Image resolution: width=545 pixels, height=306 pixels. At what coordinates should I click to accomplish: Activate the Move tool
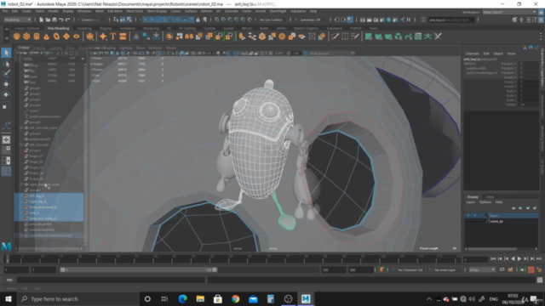6,84
